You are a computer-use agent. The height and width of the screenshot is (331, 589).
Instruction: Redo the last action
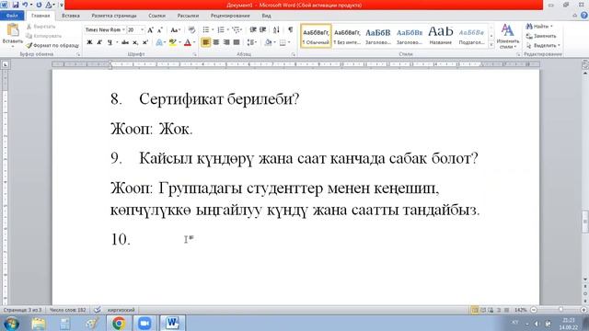pyautogui.click(x=39, y=5)
